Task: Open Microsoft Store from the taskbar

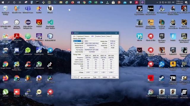Action: click(x=113, y=2)
